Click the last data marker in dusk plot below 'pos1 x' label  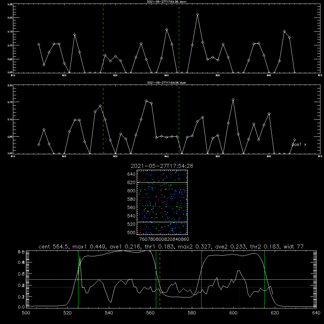[x=295, y=140]
